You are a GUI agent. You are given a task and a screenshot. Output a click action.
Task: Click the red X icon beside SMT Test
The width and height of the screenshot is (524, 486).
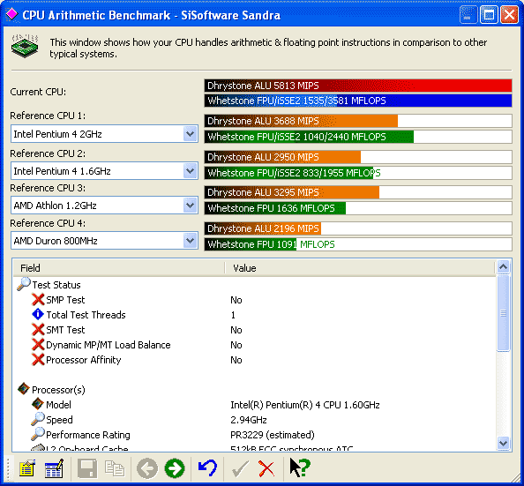38,330
